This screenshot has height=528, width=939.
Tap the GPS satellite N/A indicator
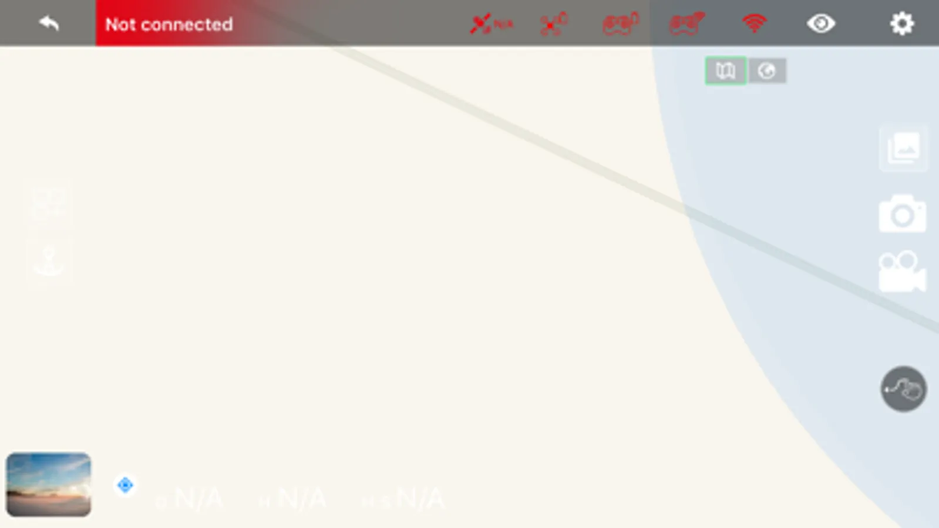pyautogui.click(x=491, y=24)
